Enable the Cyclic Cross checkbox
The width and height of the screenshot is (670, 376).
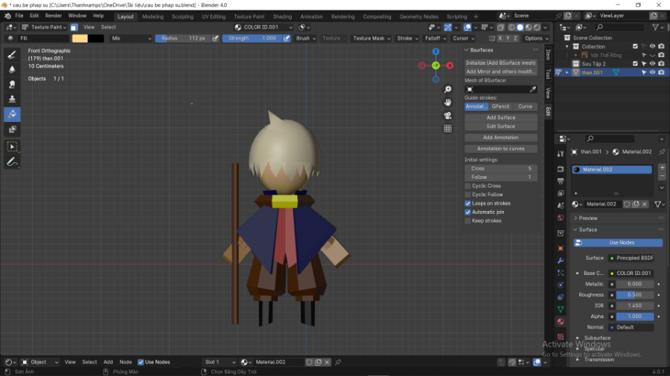click(x=468, y=186)
